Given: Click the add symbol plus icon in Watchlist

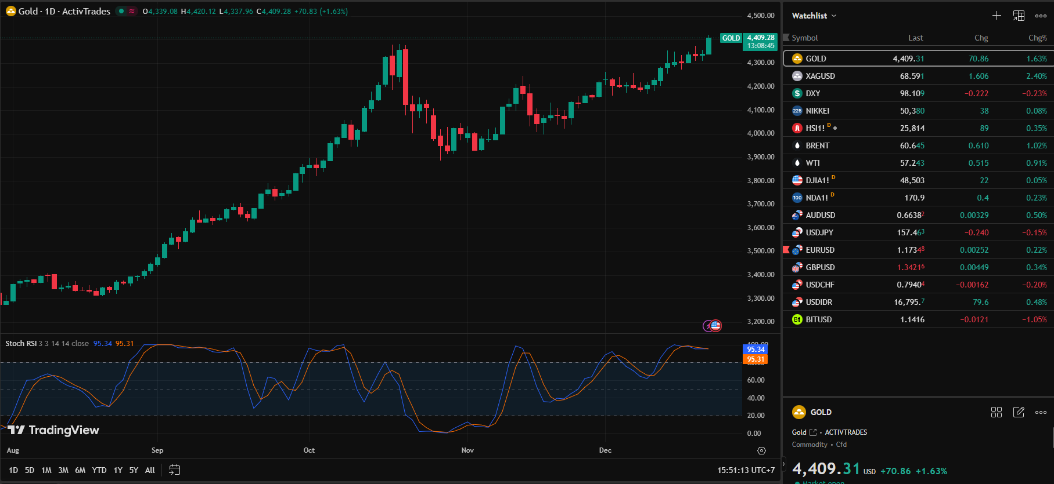Looking at the screenshot, I should (997, 16).
